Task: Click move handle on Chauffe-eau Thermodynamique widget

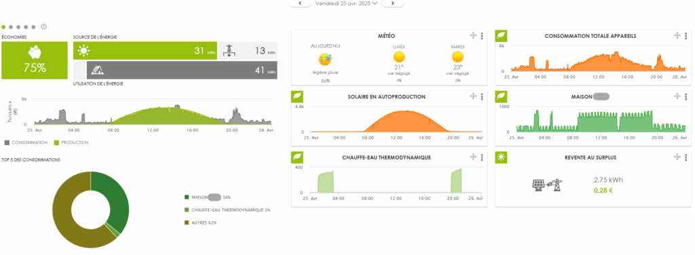Action: pyautogui.click(x=473, y=157)
